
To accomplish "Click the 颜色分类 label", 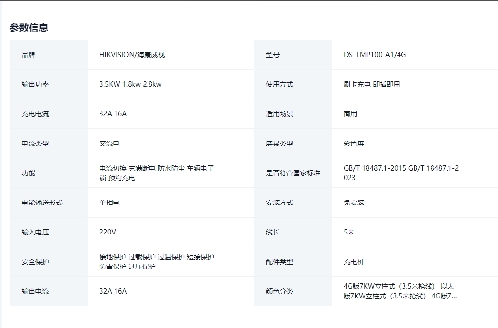I will [x=280, y=291].
